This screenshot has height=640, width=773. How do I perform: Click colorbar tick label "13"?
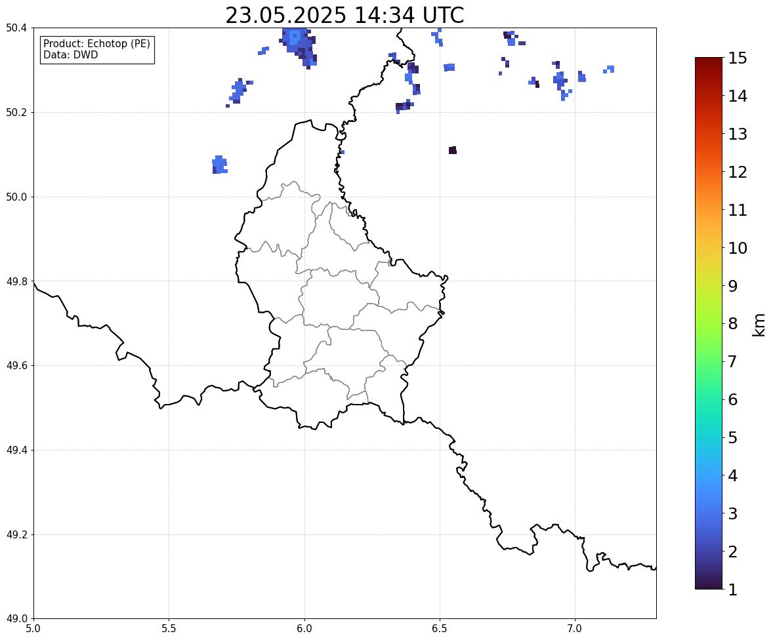[738, 134]
